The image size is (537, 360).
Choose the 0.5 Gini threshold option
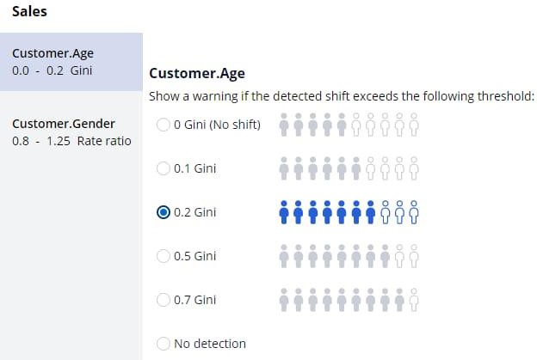coord(164,256)
